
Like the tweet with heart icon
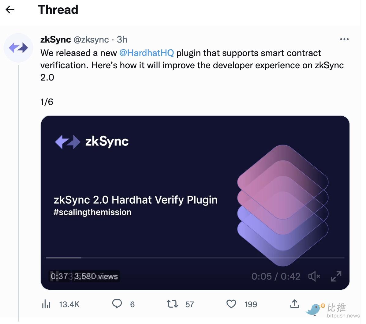[231, 304]
